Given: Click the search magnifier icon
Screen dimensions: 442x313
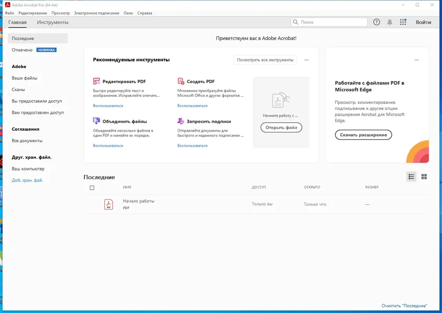Looking at the screenshot, I should click(295, 22).
